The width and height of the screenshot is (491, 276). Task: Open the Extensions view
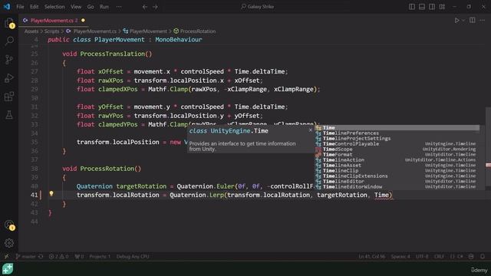click(x=9, y=97)
